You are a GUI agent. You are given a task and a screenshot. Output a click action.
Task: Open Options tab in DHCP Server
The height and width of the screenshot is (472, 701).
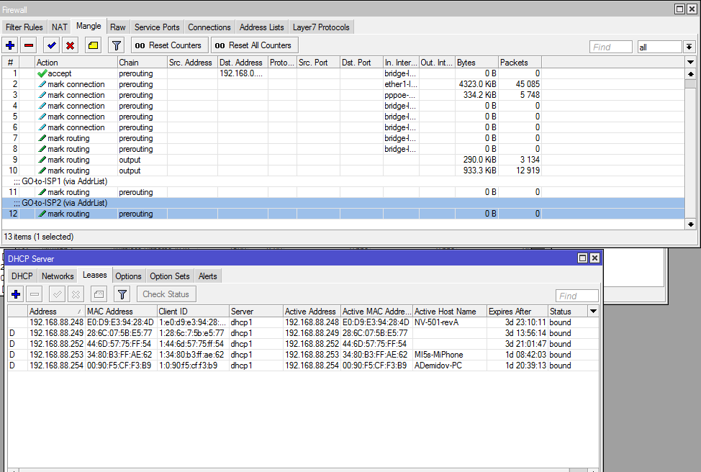(x=128, y=276)
